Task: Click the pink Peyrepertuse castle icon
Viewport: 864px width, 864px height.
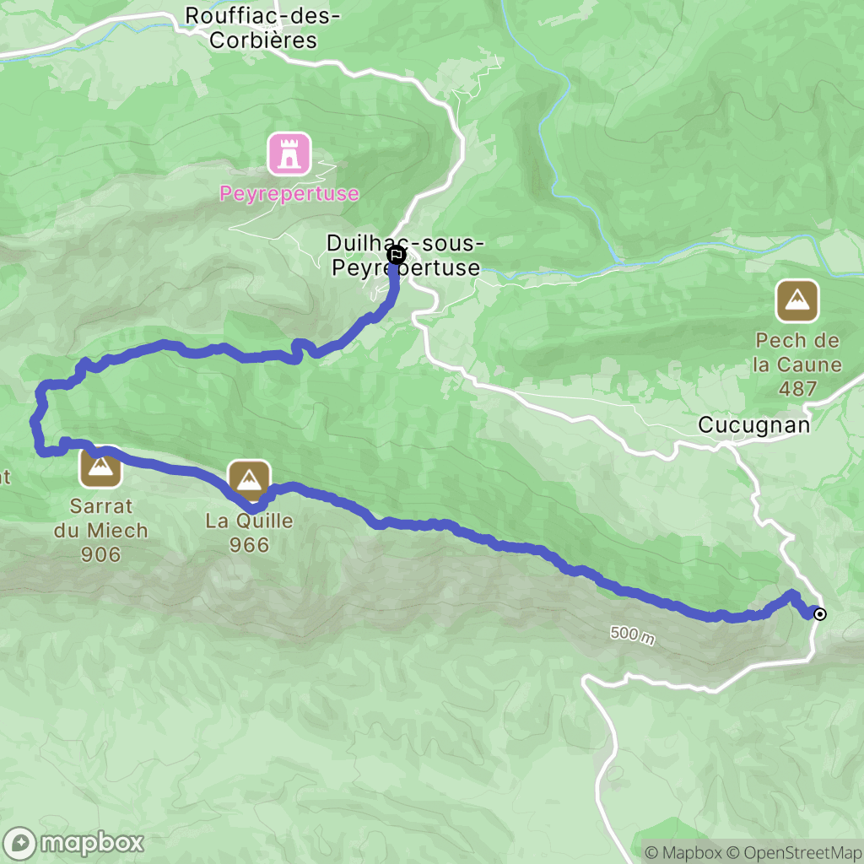Action: (x=289, y=154)
